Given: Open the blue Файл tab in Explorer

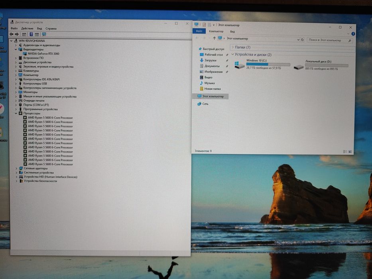Looking at the screenshot, I should (199, 31).
